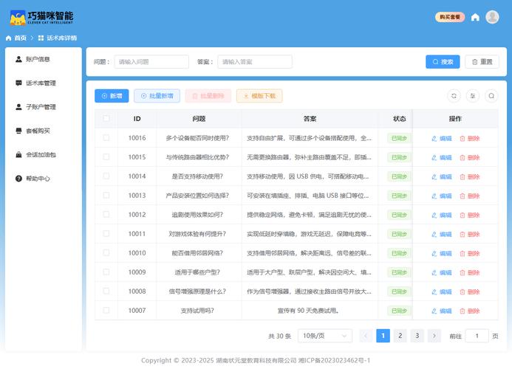The image size is (512, 369).
Task: Check the row 10014 checkbox
Action: (x=106, y=176)
